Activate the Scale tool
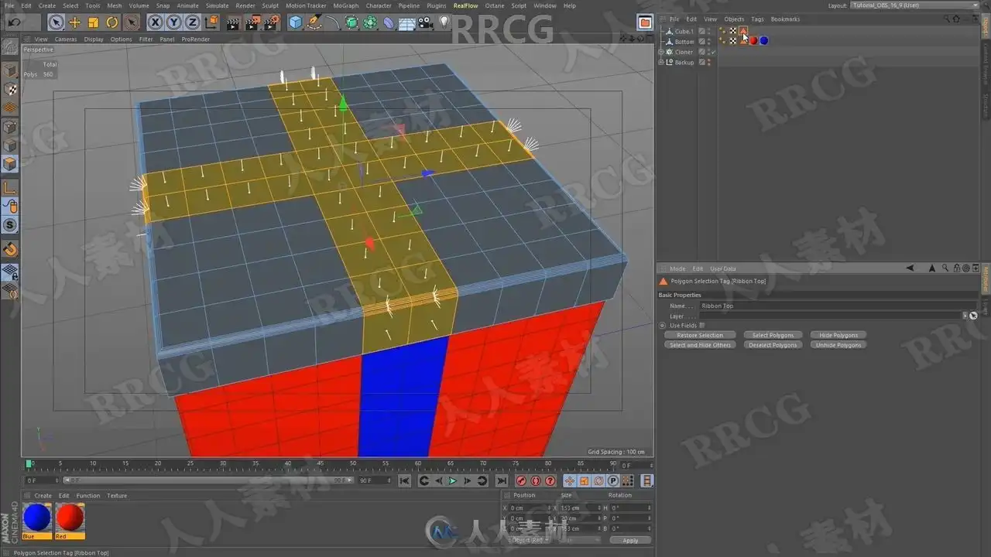Screen dimensions: 991x557 [x=94, y=22]
